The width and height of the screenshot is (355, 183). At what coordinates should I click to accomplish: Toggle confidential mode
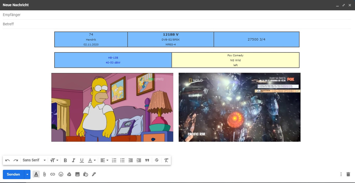coord(86,174)
